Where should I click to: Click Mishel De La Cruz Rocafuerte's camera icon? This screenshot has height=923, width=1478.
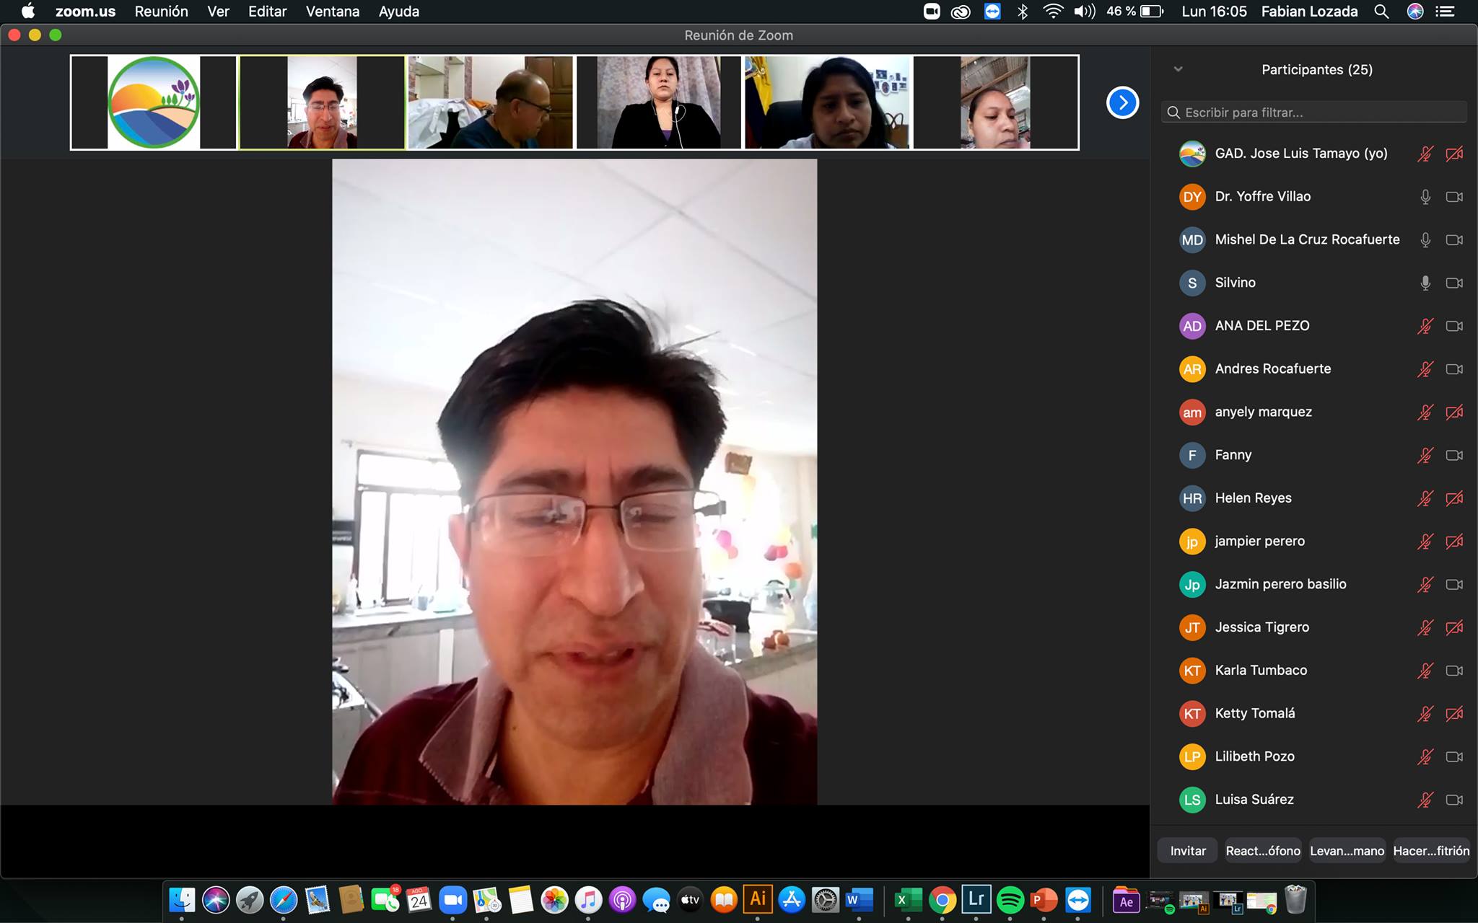pos(1454,240)
